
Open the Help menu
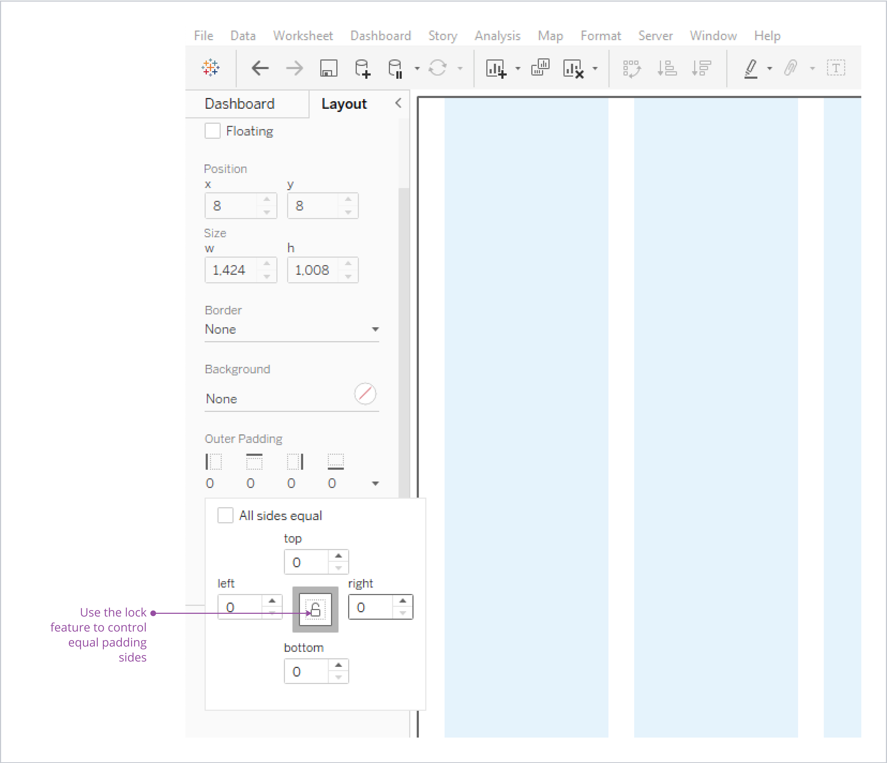767,36
